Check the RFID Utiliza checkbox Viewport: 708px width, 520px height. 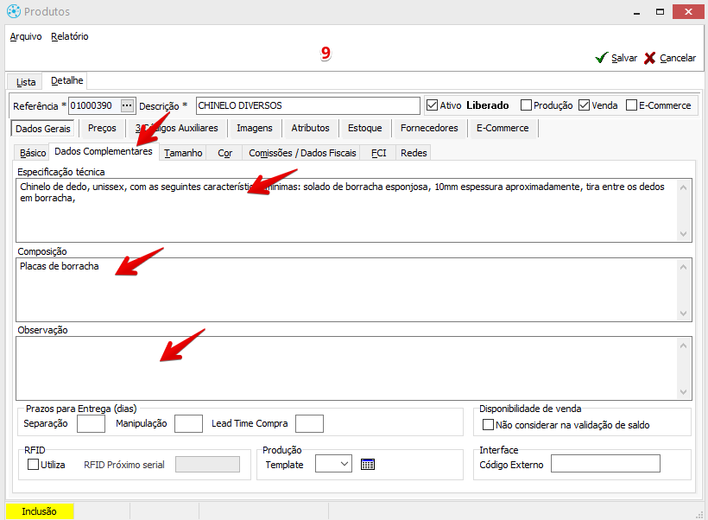pyautogui.click(x=34, y=464)
